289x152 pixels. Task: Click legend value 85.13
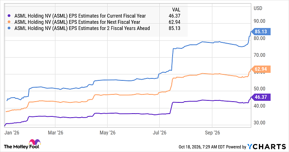tap(174, 28)
